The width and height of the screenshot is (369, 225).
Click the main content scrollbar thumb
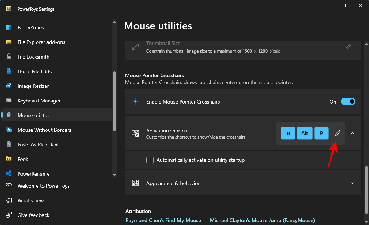[366, 190]
